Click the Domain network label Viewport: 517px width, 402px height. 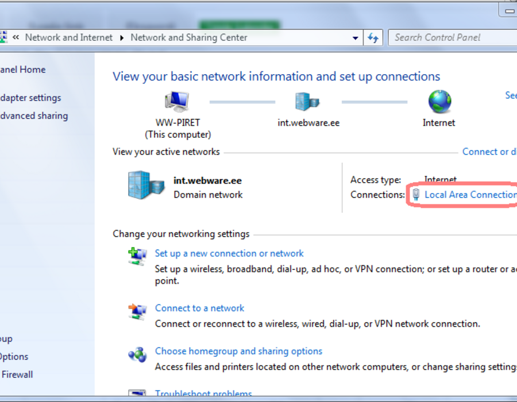pos(208,195)
